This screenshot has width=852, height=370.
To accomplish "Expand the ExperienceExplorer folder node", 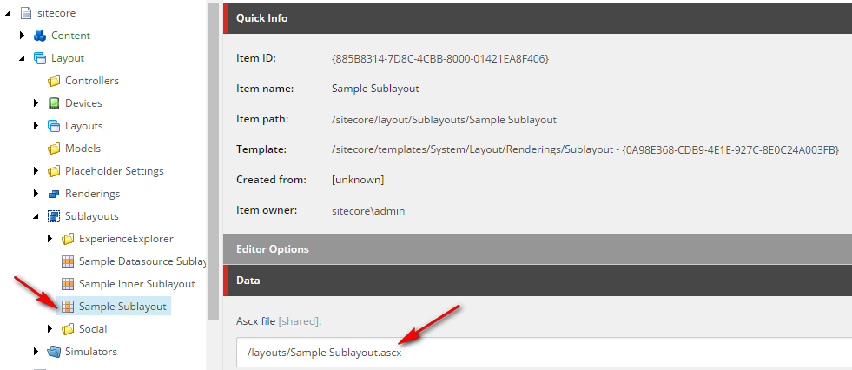I will point(50,239).
